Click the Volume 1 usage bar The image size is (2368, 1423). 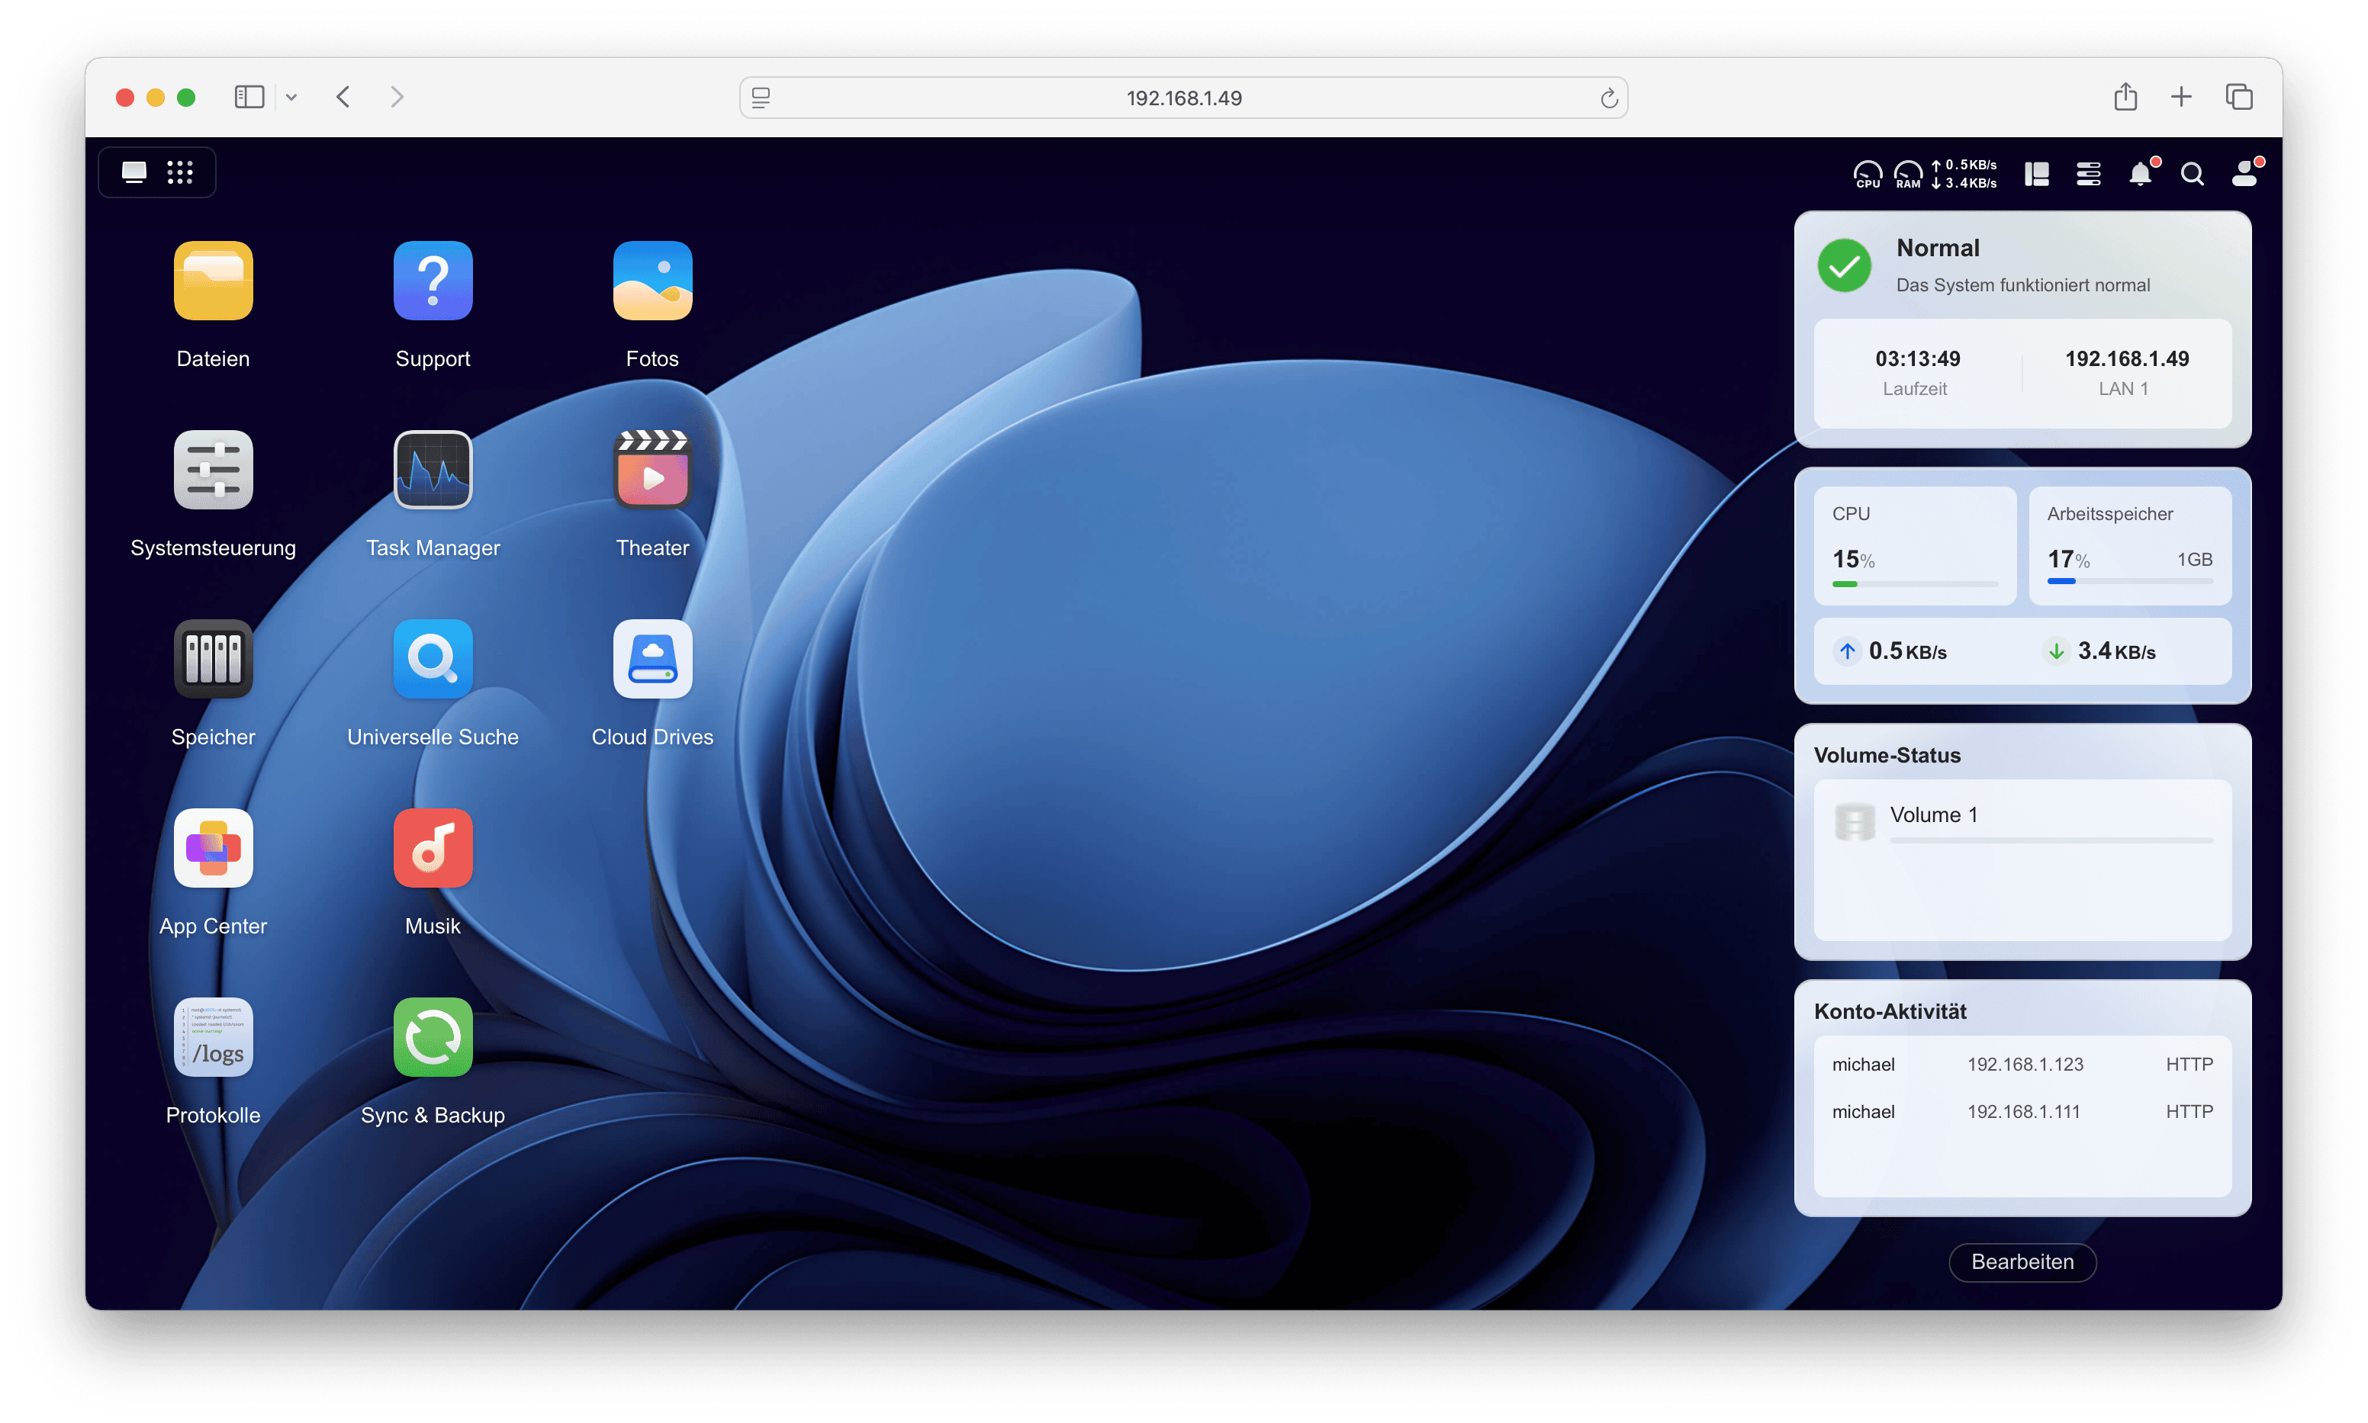(x=2051, y=840)
